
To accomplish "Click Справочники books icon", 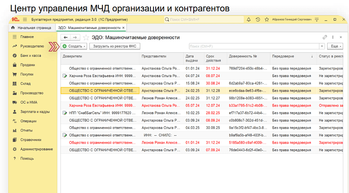I will (x=15, y=140).
